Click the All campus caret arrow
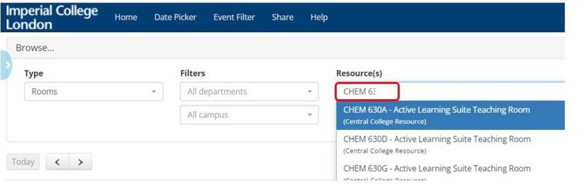This screenshot has width=586, height=194. (x=310, y=115)
